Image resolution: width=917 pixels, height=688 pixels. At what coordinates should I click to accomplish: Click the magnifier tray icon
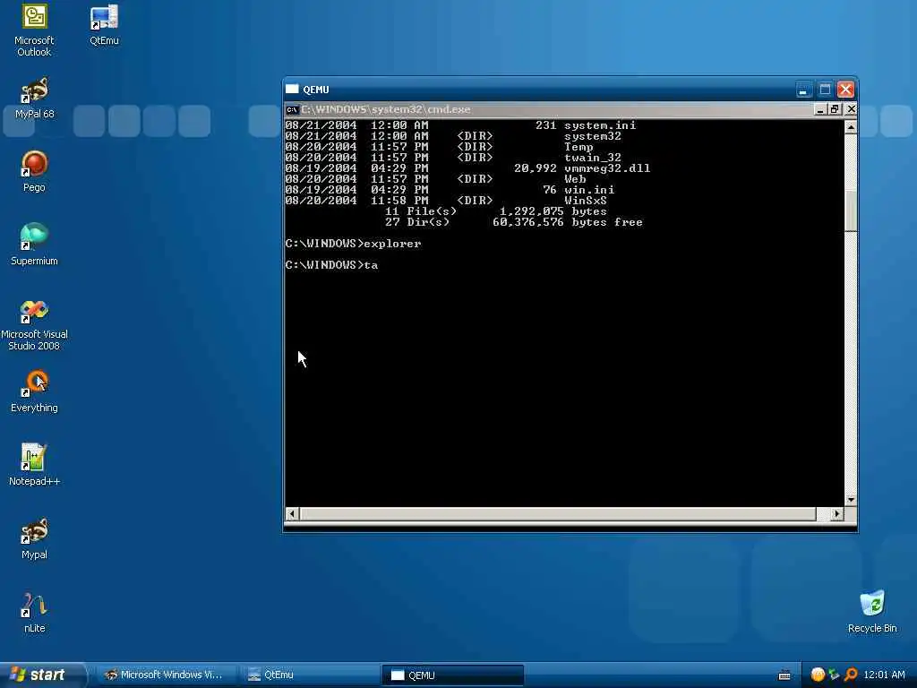(x=851, y=675)
